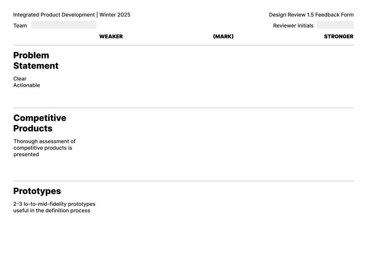
Task: Click the WEAKER column header
Action: 111,36
